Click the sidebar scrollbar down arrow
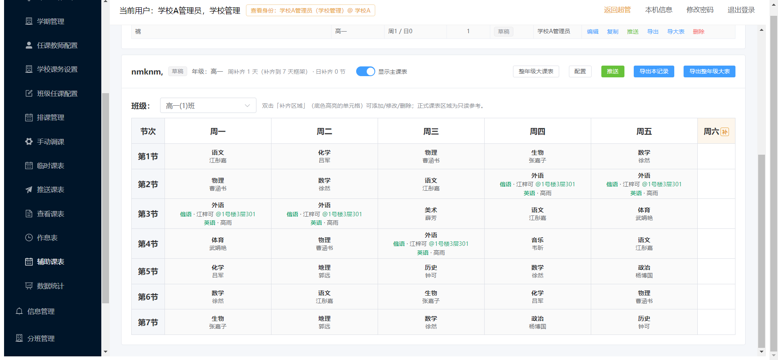Viewport: 778px width, 360px height. [x=105, y=351]
